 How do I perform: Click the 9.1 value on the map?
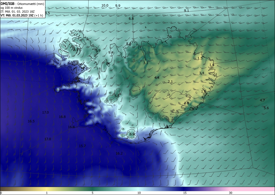click(186, 10)
